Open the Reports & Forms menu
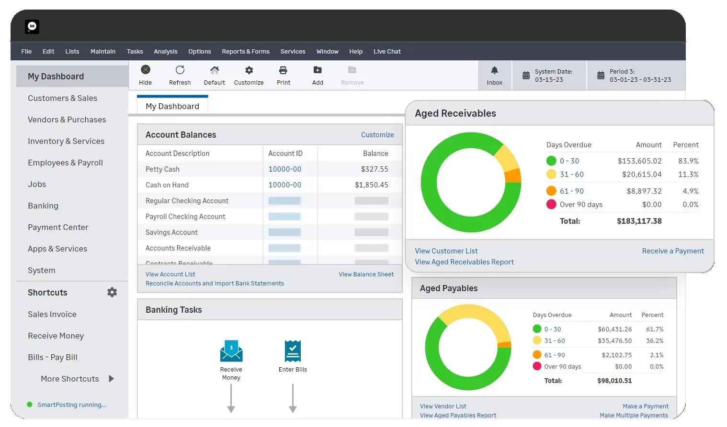727x427 pixels. pos(245,52)
